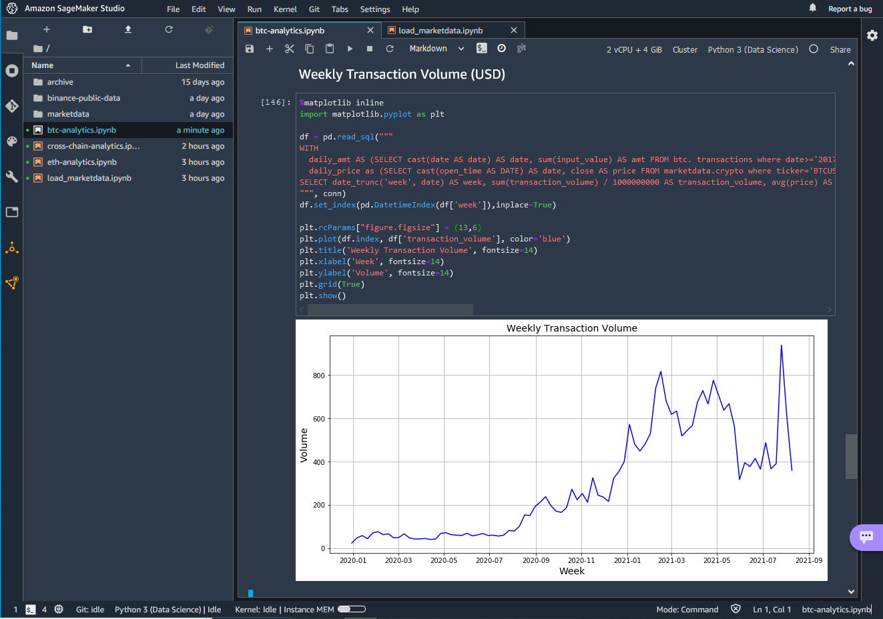The height and width of the screenshot is (619, 883).
Task: Click the Save notebook icon
Action: pyautogui.click(x=250, y=49)
